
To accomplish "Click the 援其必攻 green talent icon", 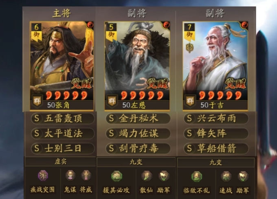I will tap(117, 176).
